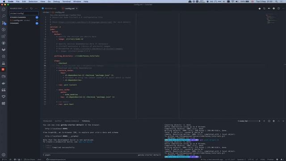Viewport: 286px width, 161px height.
Task: Open Source Control more actions menu
Action: click(x=36, y=8)
